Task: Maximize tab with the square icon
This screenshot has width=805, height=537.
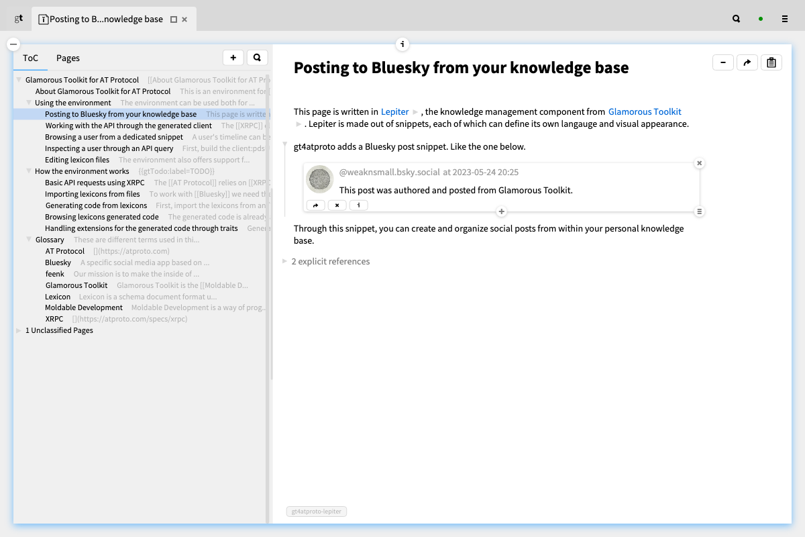Action: pyautogui.click(x=174, y=19)
